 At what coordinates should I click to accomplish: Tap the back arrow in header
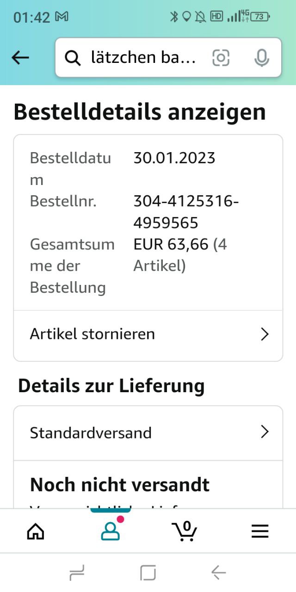click(20, 57)
